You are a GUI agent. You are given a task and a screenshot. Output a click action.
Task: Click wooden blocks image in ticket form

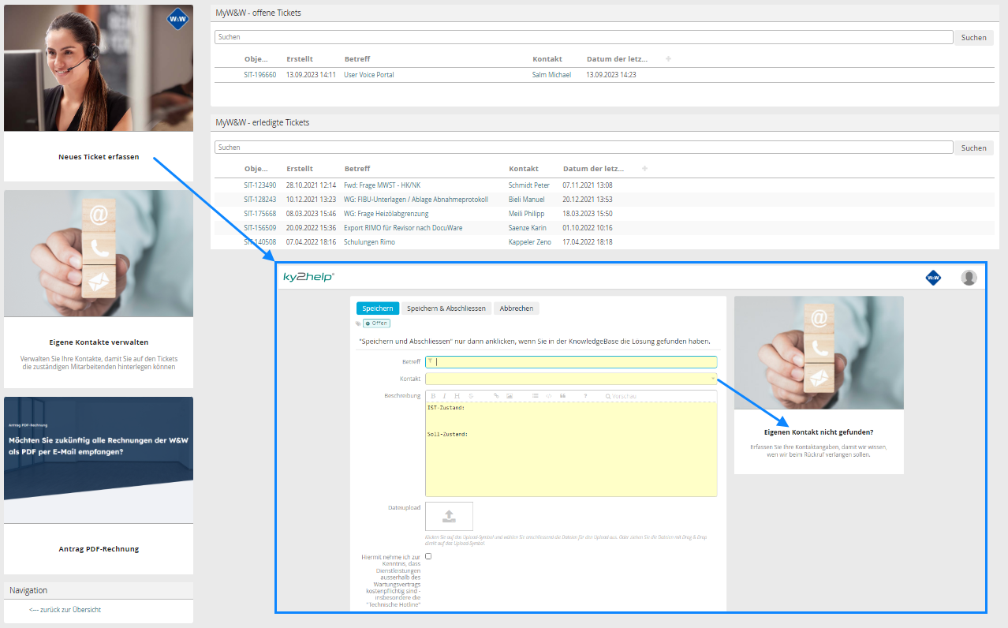coord(819,353)
